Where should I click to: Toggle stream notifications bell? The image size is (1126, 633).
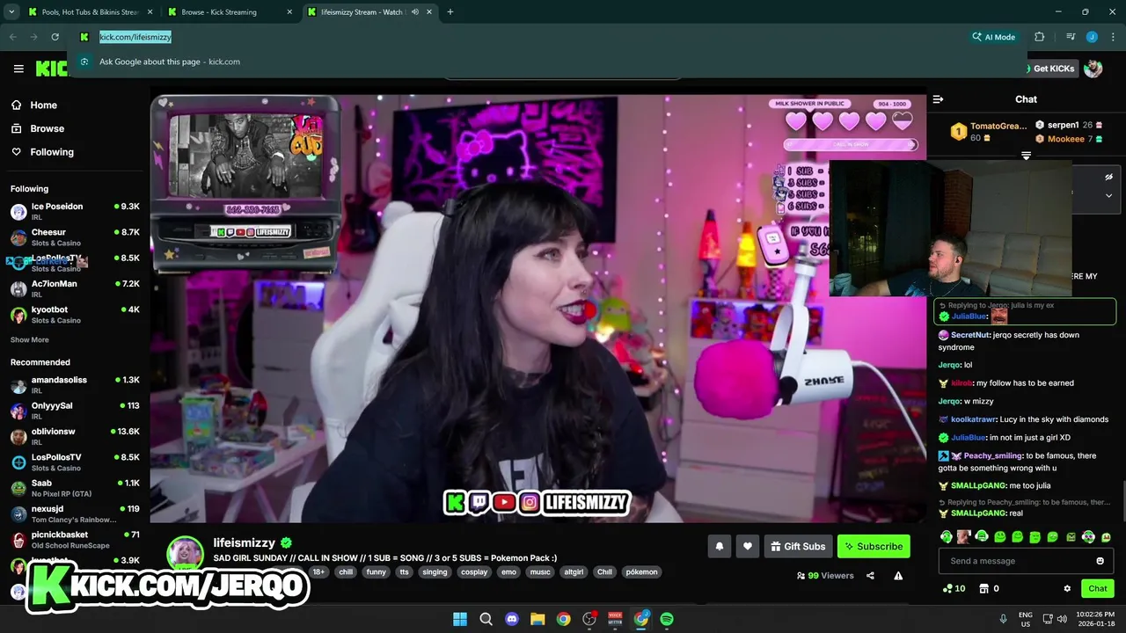(x=719, y=546)
